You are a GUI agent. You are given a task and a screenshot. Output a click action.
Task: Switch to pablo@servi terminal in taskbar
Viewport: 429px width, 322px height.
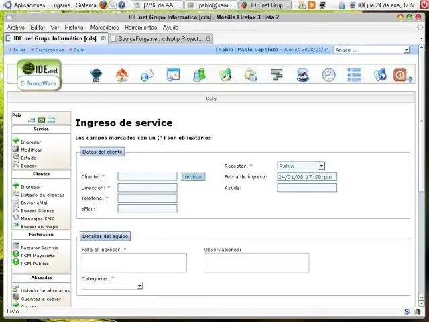(211, 5)
